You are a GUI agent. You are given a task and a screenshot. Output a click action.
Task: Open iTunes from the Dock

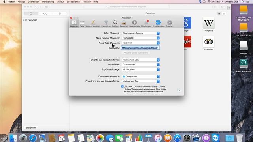click(x=158, y=138)
